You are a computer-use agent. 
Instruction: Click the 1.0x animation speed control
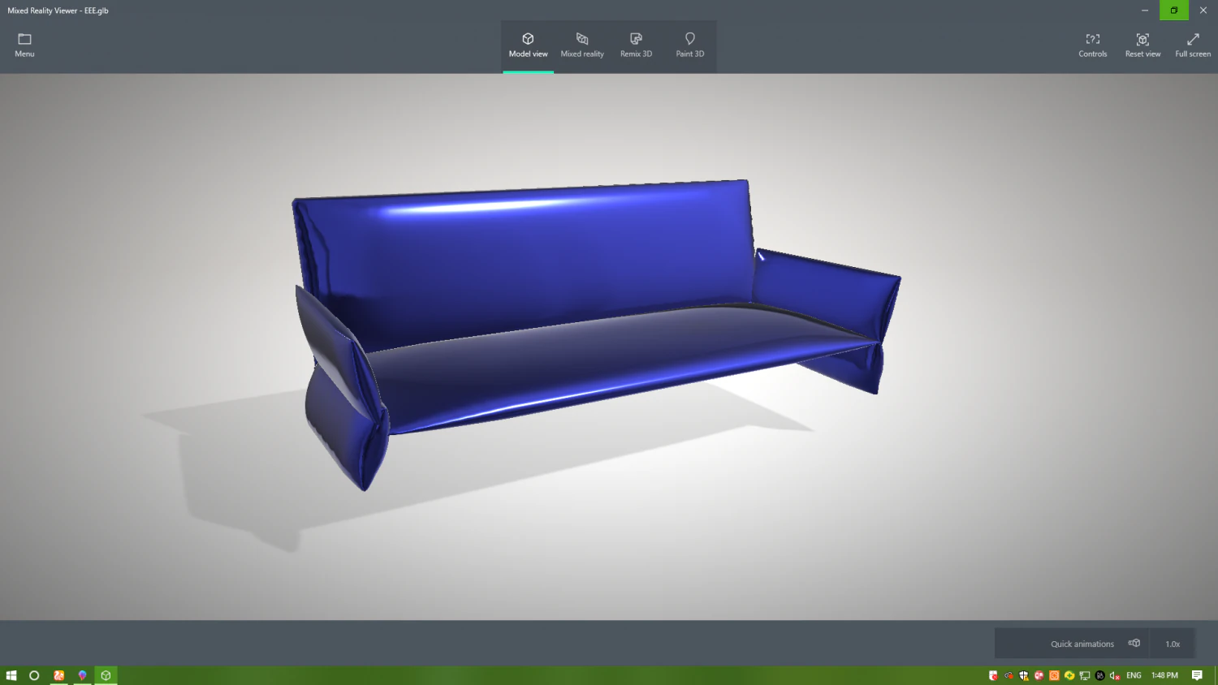1173,643
